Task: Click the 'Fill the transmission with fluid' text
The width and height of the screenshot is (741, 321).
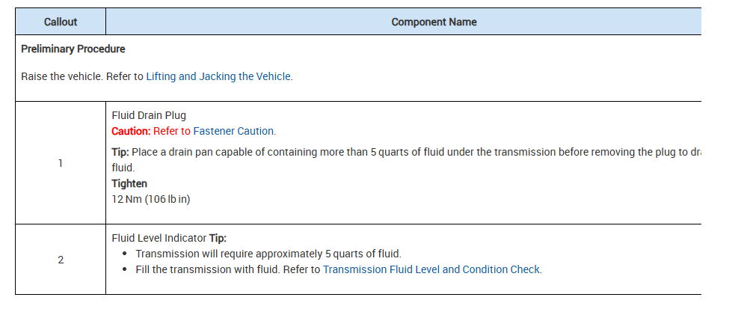Action: [208, 269]
